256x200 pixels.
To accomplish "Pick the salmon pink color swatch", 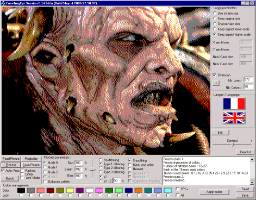I will (x=41, y=190).
